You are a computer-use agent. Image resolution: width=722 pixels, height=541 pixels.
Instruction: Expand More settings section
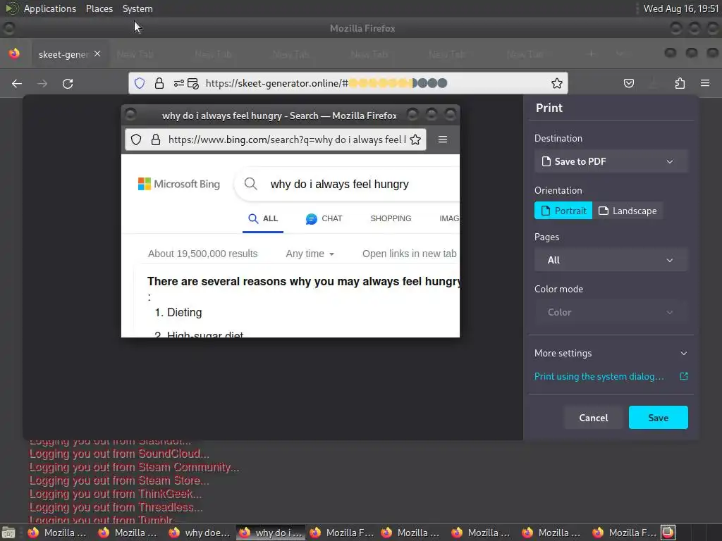611,354
